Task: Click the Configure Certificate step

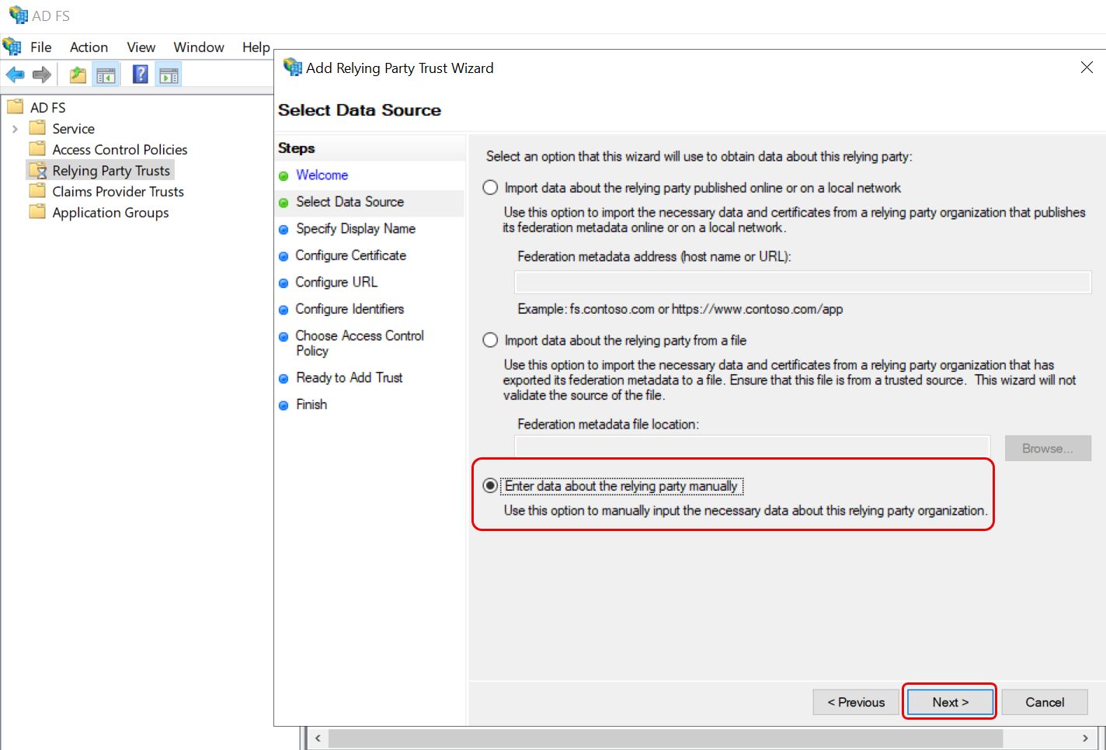Action: pos(350,255)
